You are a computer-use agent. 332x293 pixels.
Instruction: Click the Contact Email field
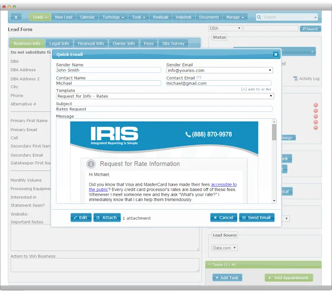point(219,83)
